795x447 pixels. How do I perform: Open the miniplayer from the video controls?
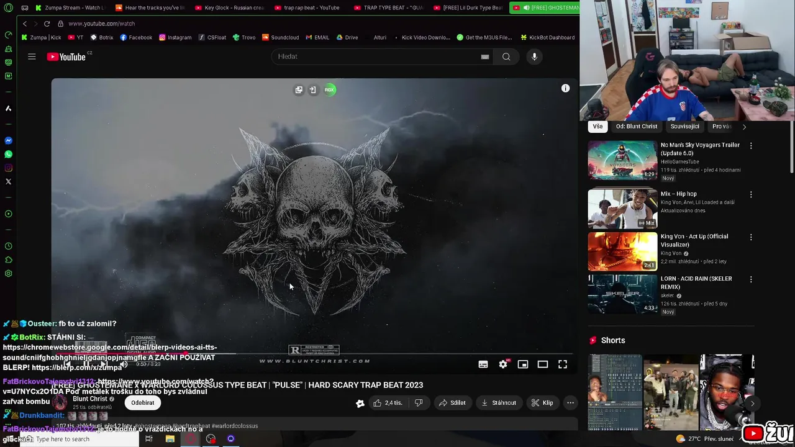tap(522, 364)
